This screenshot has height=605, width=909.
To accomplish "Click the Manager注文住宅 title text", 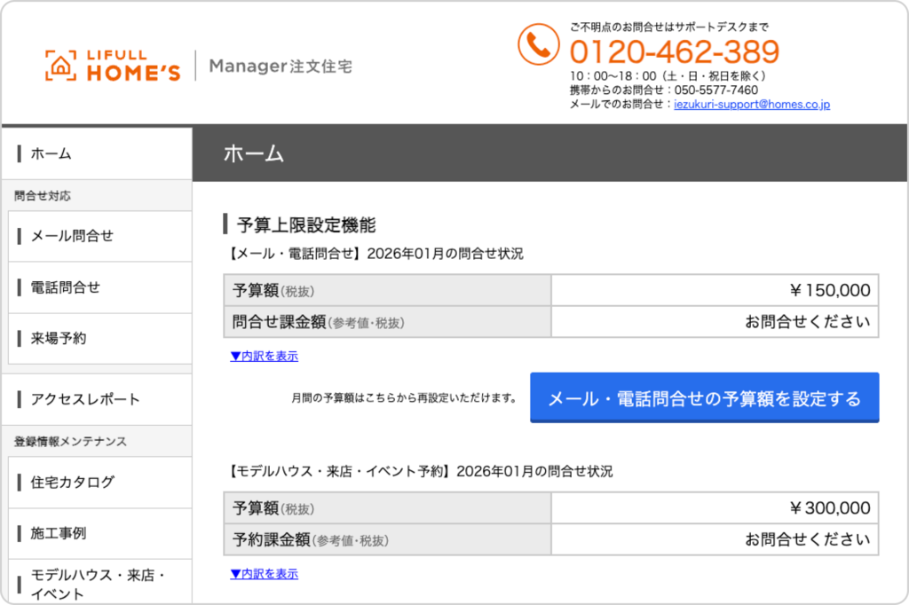I will click(x=281, y=67).
